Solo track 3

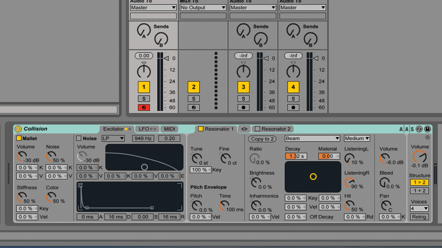coord(243,99)
